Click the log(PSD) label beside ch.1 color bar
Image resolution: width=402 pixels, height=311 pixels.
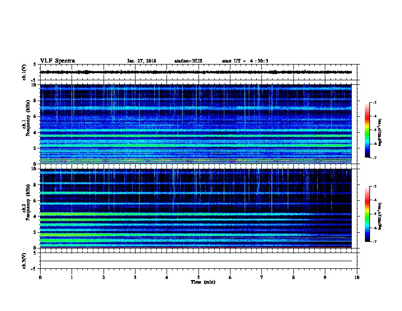coord(380,132)
